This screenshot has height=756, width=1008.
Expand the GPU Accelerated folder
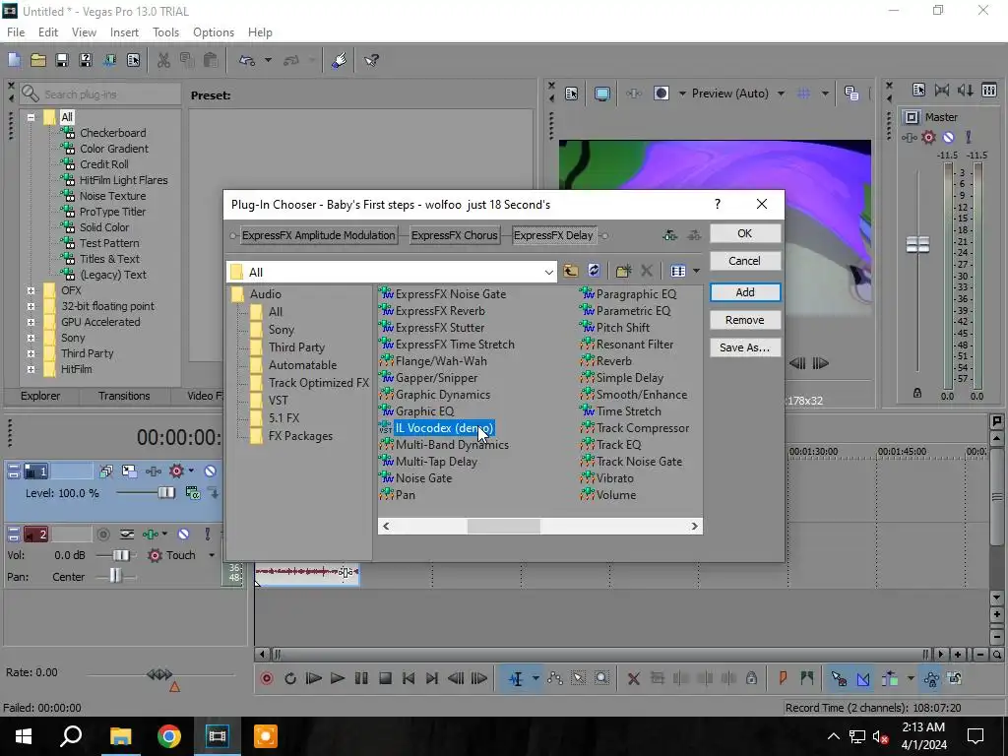31,322
